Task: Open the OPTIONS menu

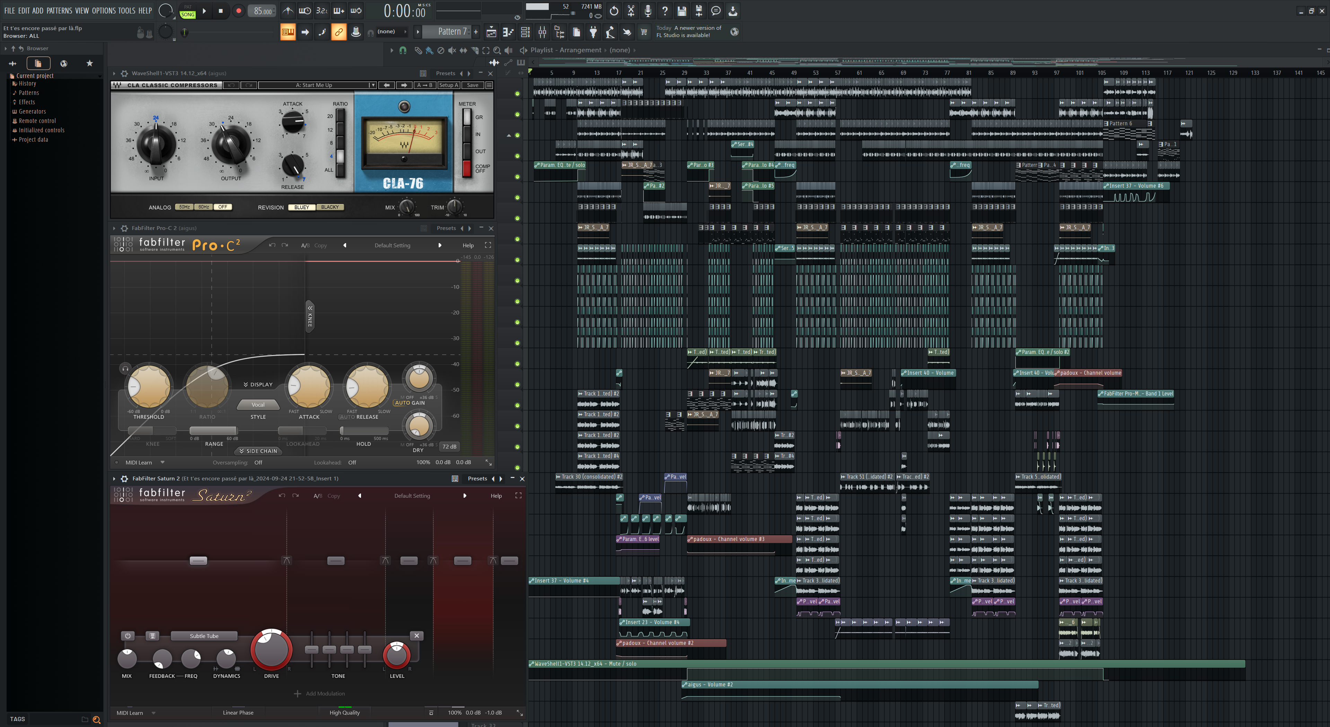Action: (104, 10)
